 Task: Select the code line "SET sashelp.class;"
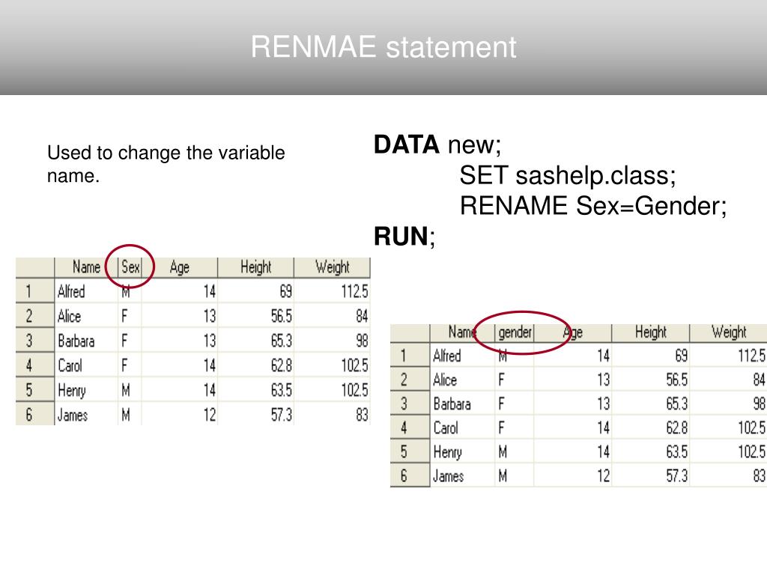pos(568,175)
